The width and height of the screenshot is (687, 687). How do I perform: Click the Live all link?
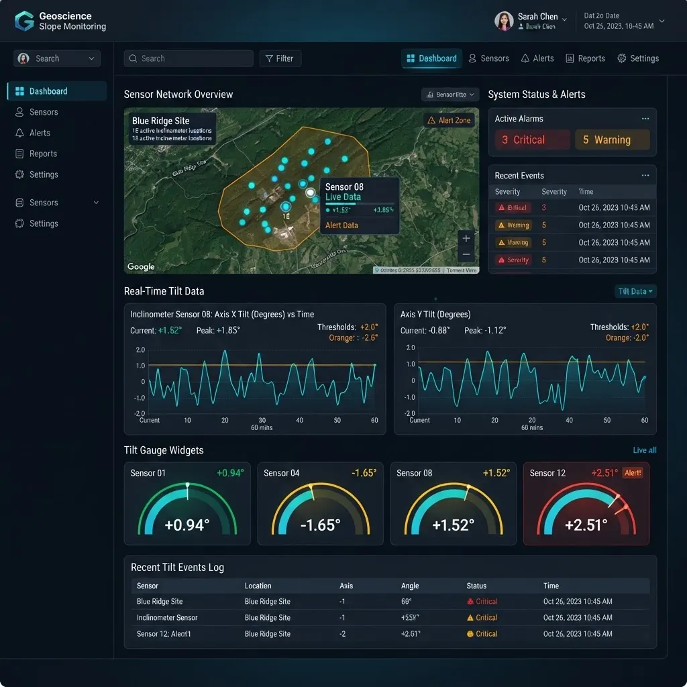coord(645,450)
